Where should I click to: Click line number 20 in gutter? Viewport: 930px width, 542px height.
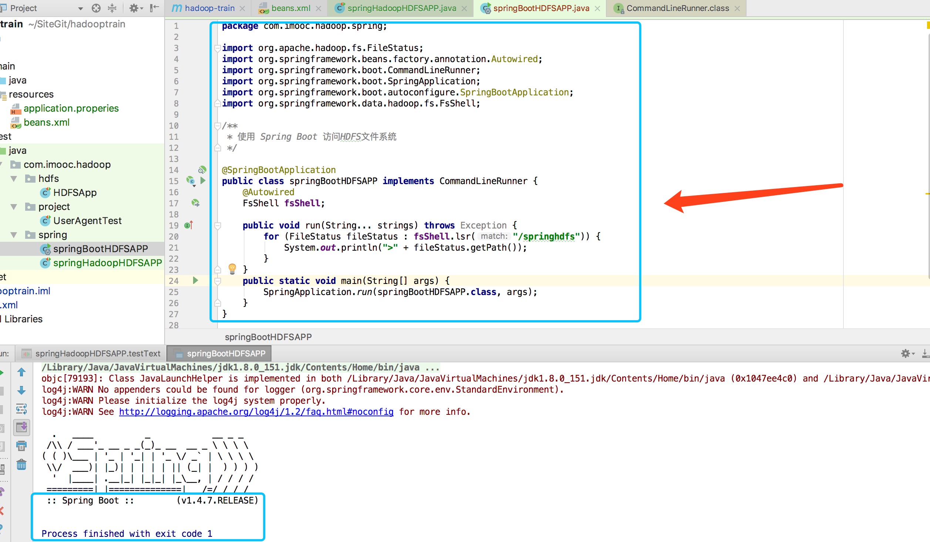point(173,237)
